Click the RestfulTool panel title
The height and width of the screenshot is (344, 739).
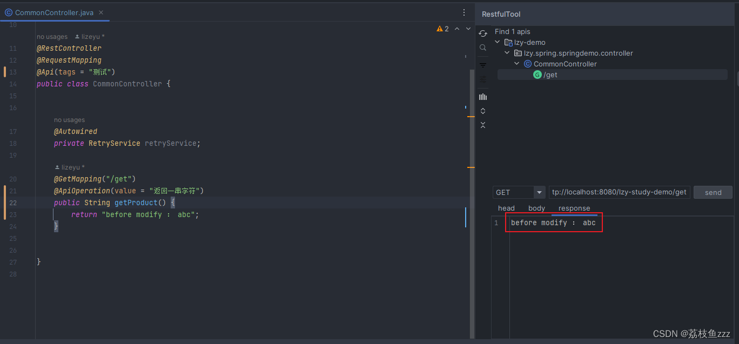coord(501,14)
